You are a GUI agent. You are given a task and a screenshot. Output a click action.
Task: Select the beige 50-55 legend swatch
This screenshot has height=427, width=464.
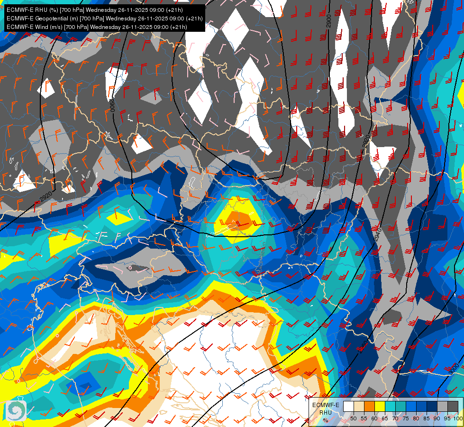click(x=359, y=406)
